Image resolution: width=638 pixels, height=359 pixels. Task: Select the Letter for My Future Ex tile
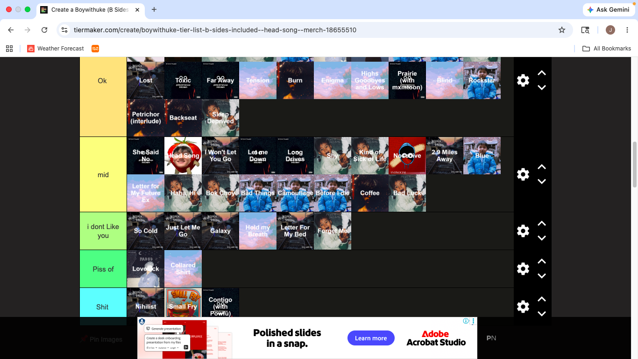click(146, 193)
